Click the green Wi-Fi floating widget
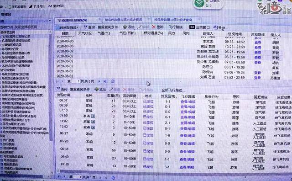 [x=199, y=4]
